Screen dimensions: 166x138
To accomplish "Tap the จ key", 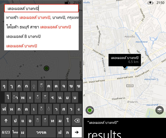I will point(64,86).
